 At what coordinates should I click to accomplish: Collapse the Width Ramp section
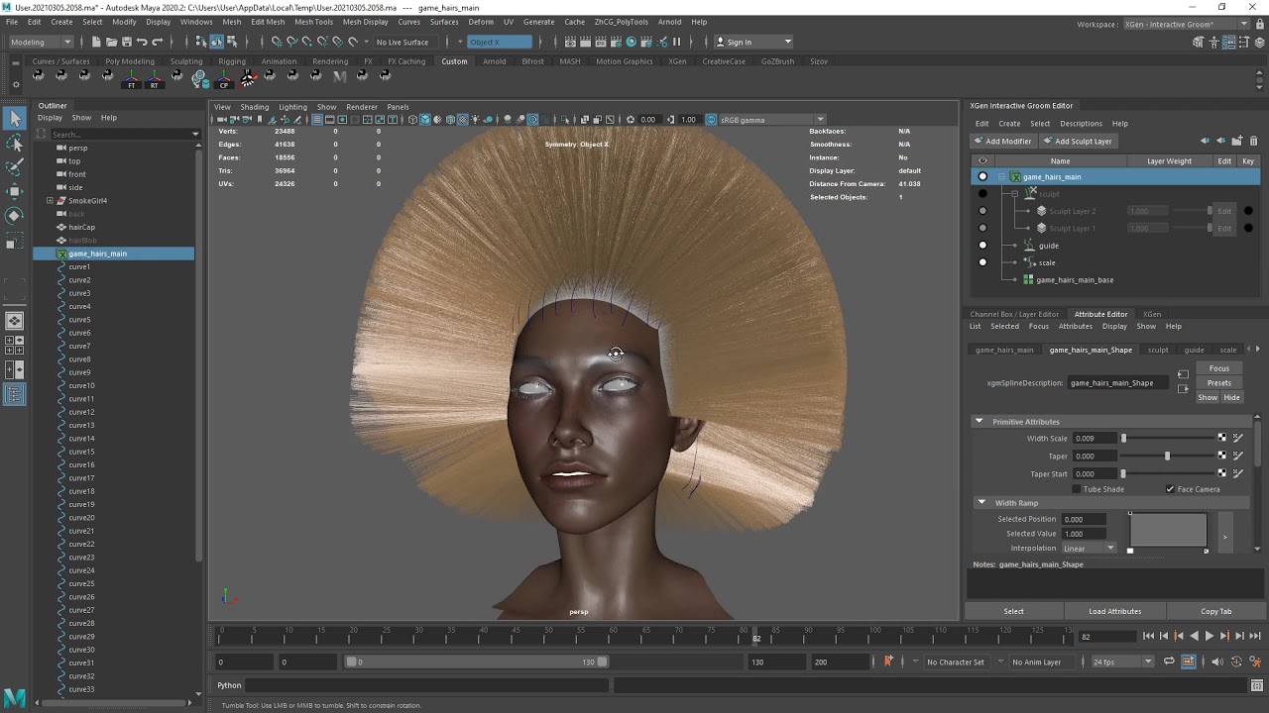[x=981, y=502]
